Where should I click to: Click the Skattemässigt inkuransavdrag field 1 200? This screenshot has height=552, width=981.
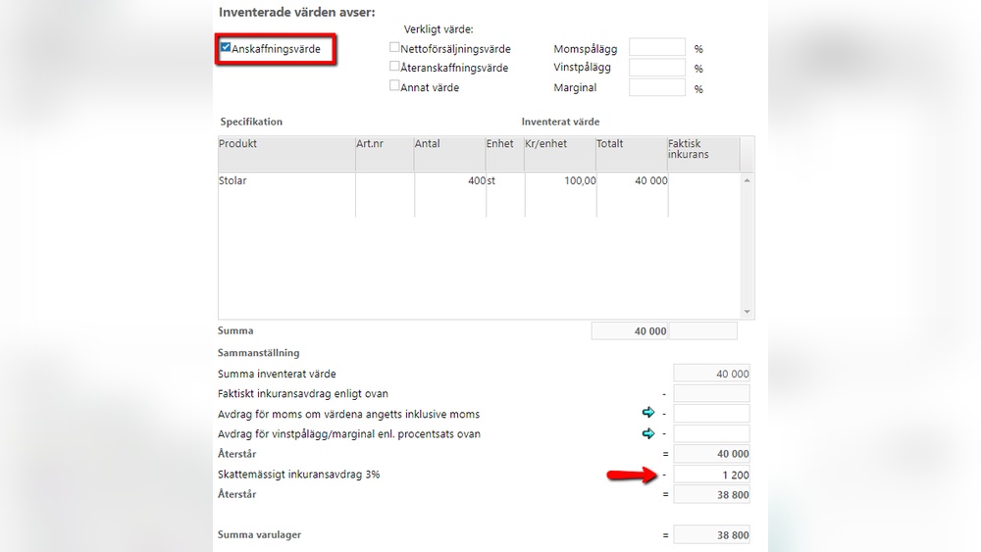[711, 476]
